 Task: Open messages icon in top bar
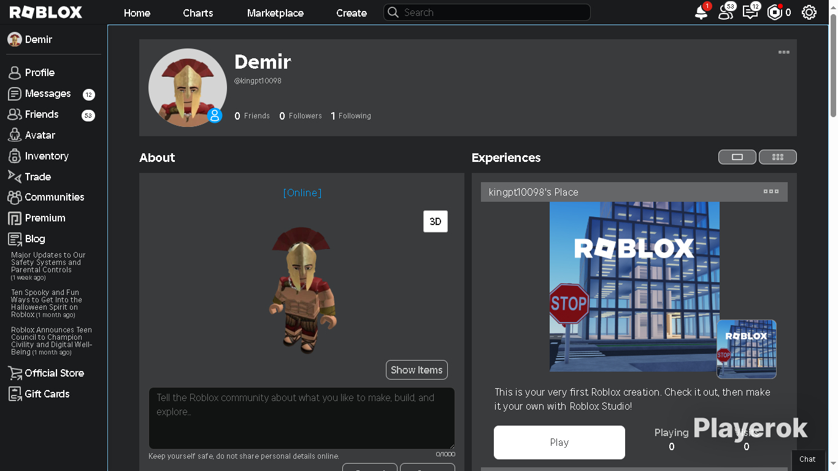click(750, 12)
